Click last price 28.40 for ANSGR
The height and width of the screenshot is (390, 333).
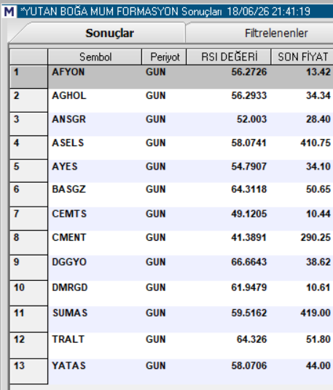(318, 119)
